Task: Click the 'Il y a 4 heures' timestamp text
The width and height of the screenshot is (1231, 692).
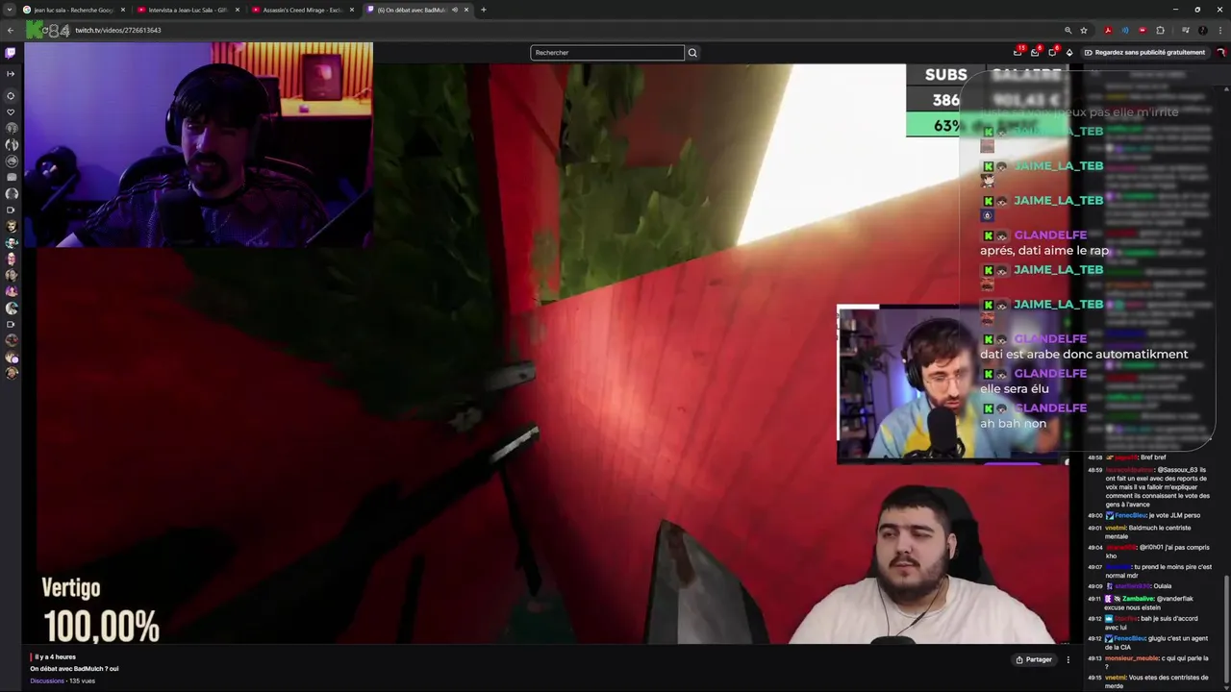Action: coord(55,657)
